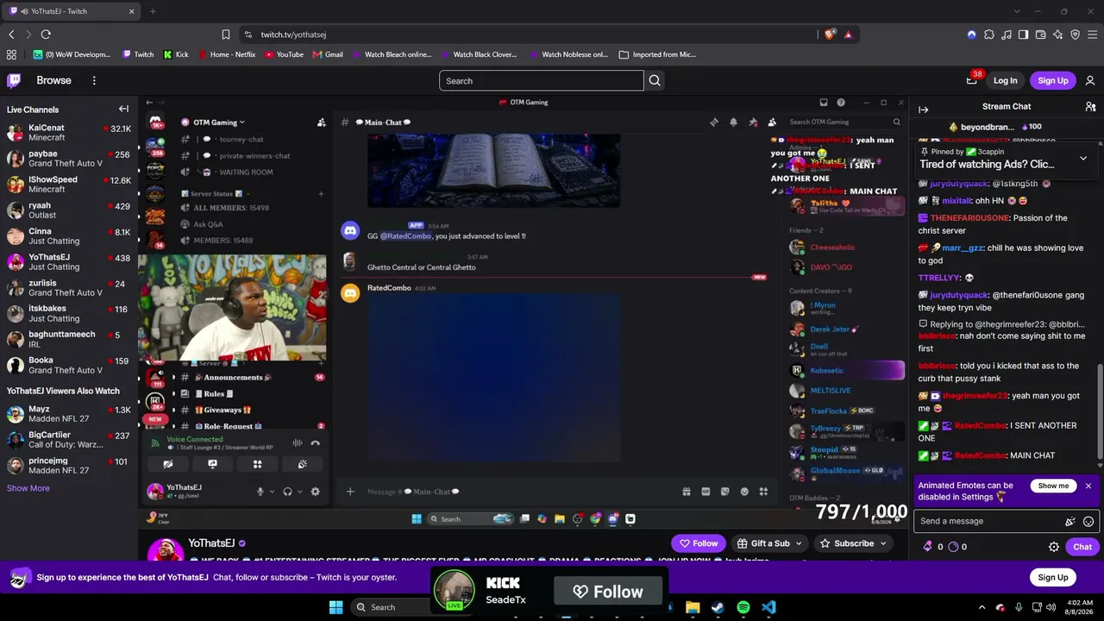The width and height of the screenshot is (1104, 621).
Task: Open Spotify from the taskbar
Action: point(743,607)
